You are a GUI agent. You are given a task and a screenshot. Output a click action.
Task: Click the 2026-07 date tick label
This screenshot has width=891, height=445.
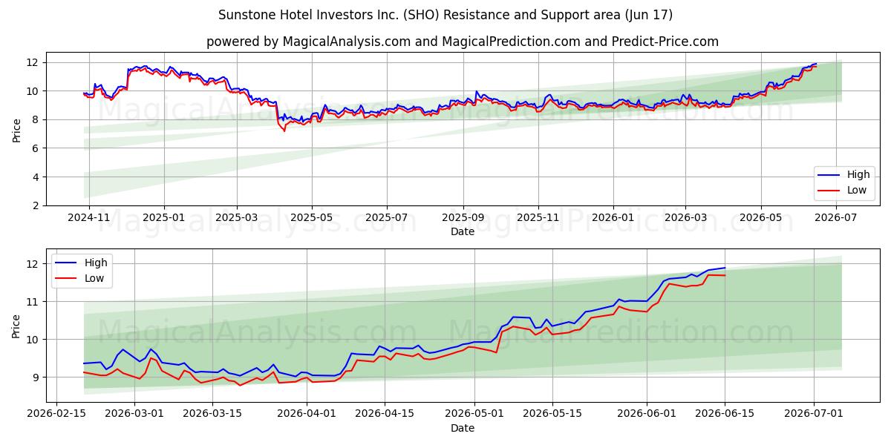coord(836,218)
